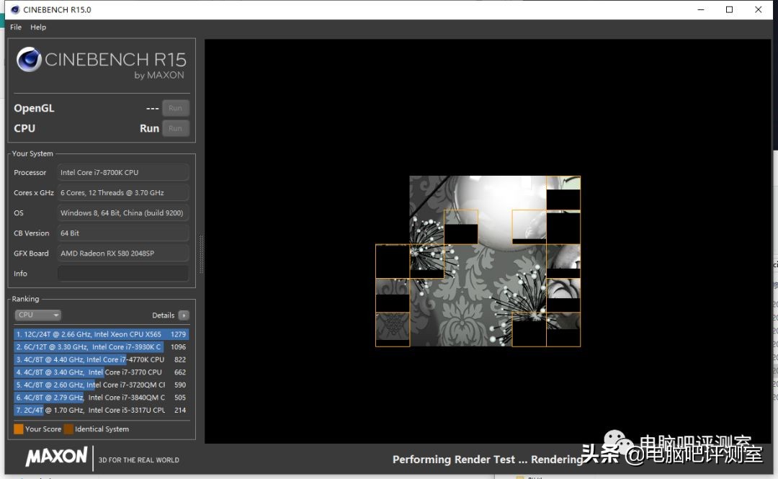Viewport: 778px width, 479px height.
Task: Open the File menu
Action: (16, 27)
